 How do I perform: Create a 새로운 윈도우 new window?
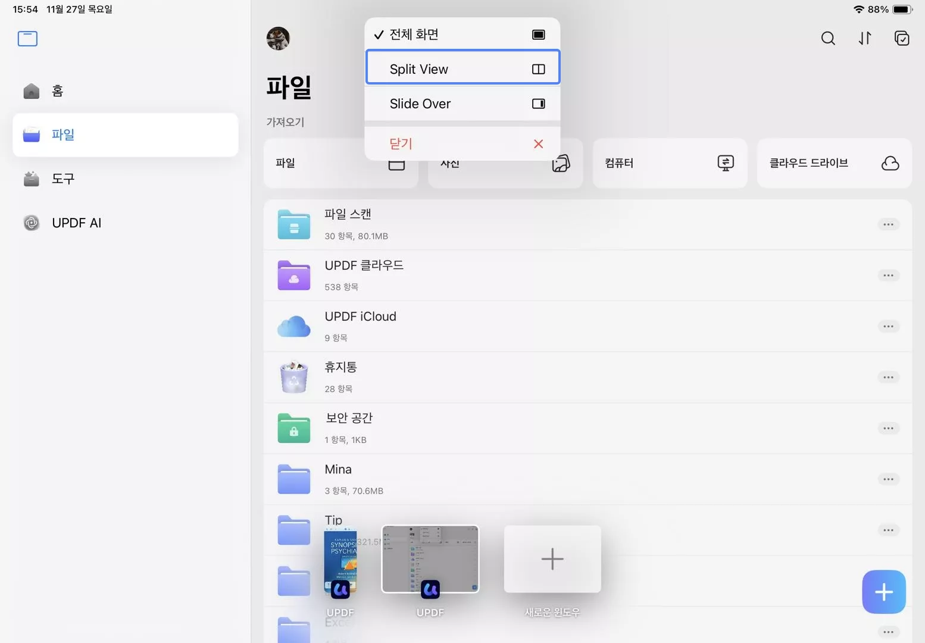552,558
